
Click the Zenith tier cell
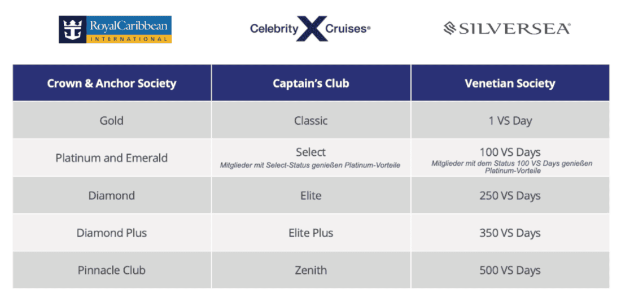(311, 270)
